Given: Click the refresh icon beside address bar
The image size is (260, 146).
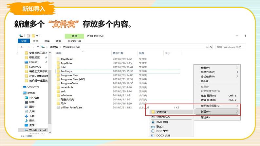Looking at the screenshot, I should [x=211, y=47].
